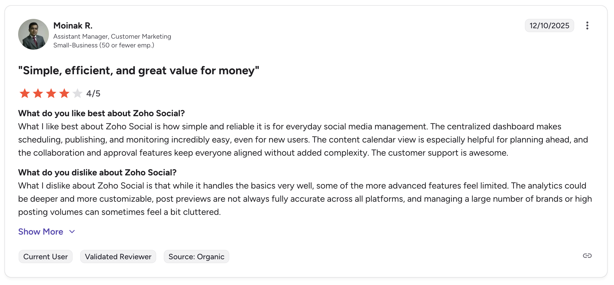Click the copy review link icon
Image resolution: width=614 pixels, height=285 pixels.
pyautogui.click(x=588, y=256)
